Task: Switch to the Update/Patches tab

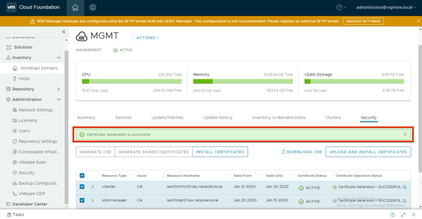Action: 167,117
